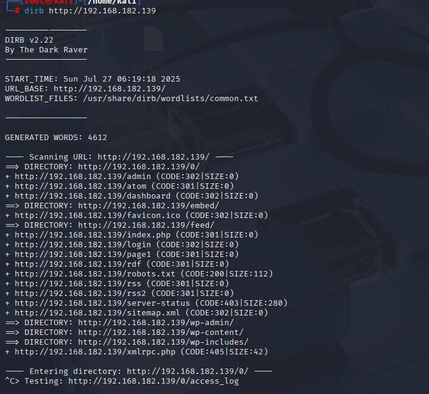Click the /atom result line

[119, 186]
